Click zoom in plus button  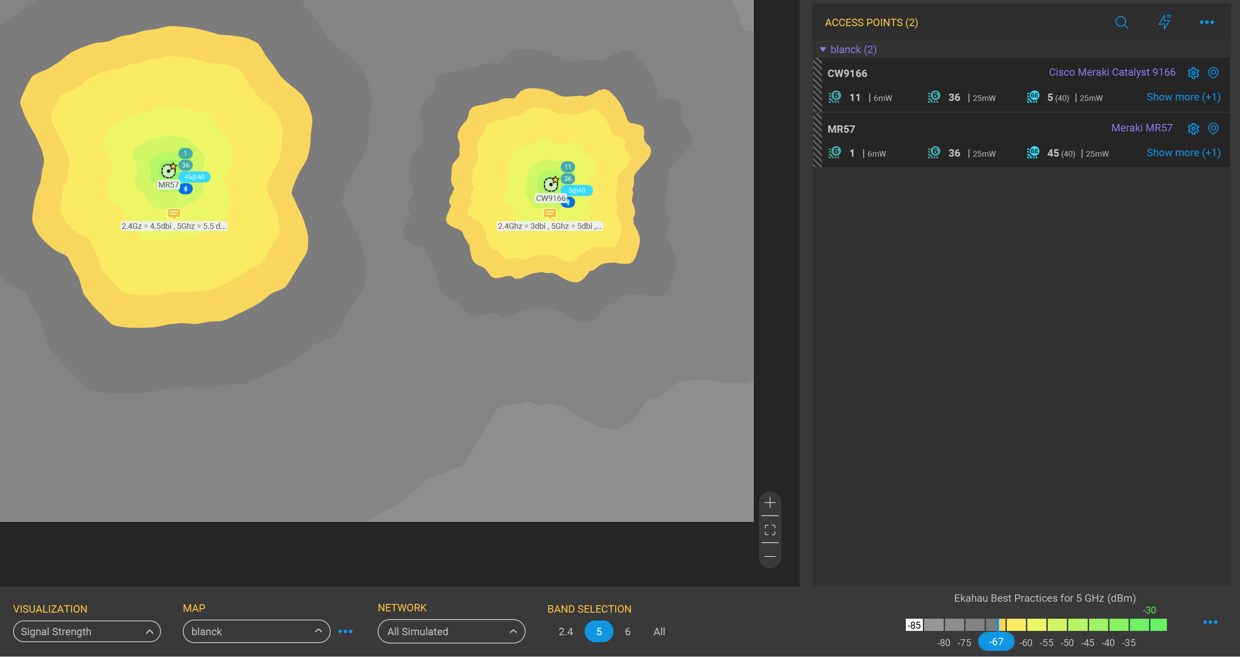coord(770,503)
